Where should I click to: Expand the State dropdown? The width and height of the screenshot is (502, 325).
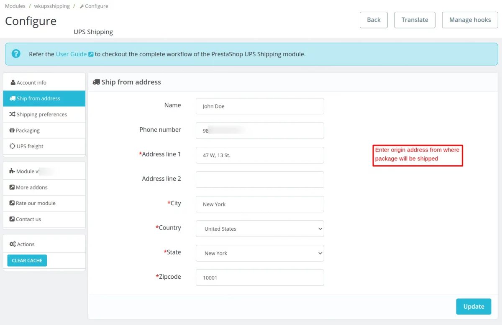tap(260, 253)
